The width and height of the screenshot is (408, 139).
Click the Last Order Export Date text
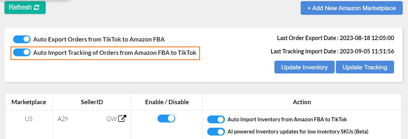pos(335,38)
